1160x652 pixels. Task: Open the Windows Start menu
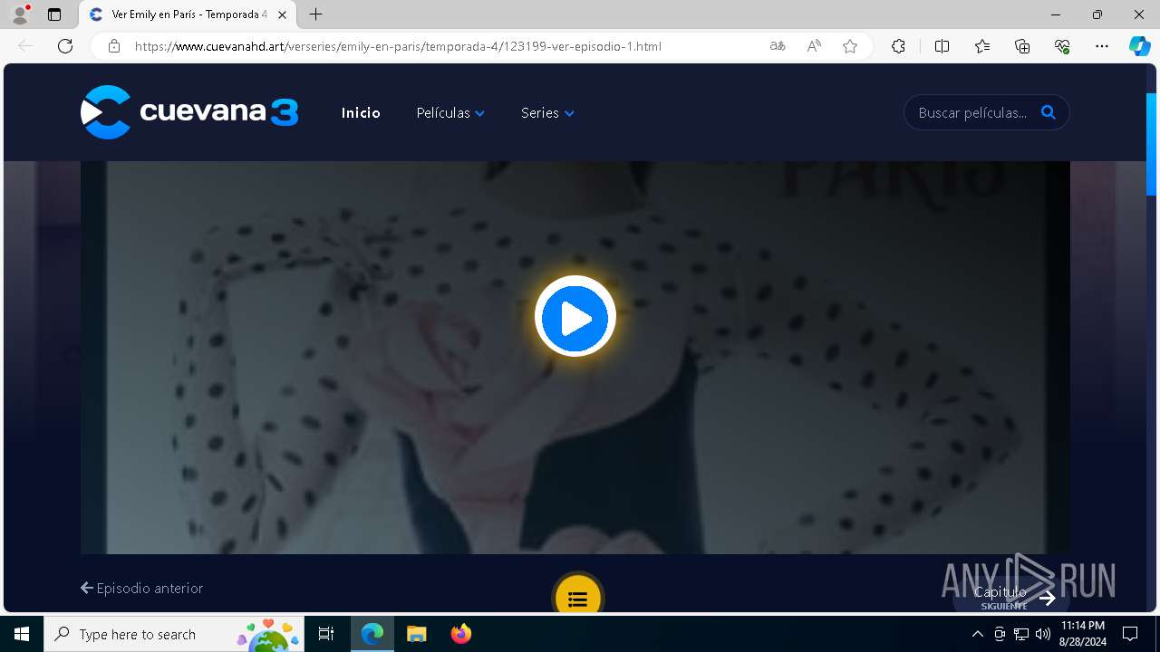[x=22, y=634]
